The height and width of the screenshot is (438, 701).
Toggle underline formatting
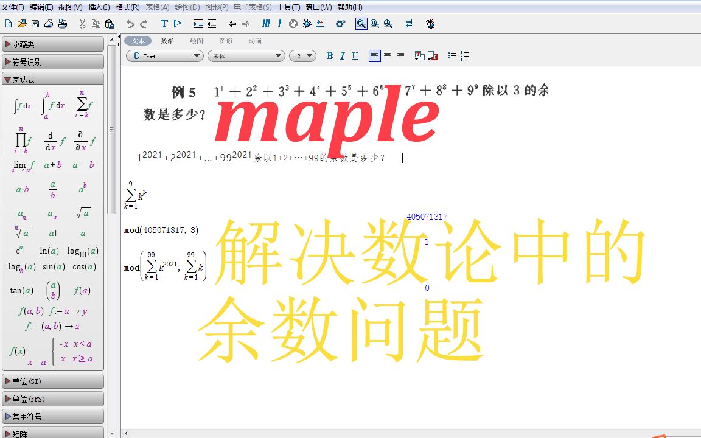click(355, 55)
